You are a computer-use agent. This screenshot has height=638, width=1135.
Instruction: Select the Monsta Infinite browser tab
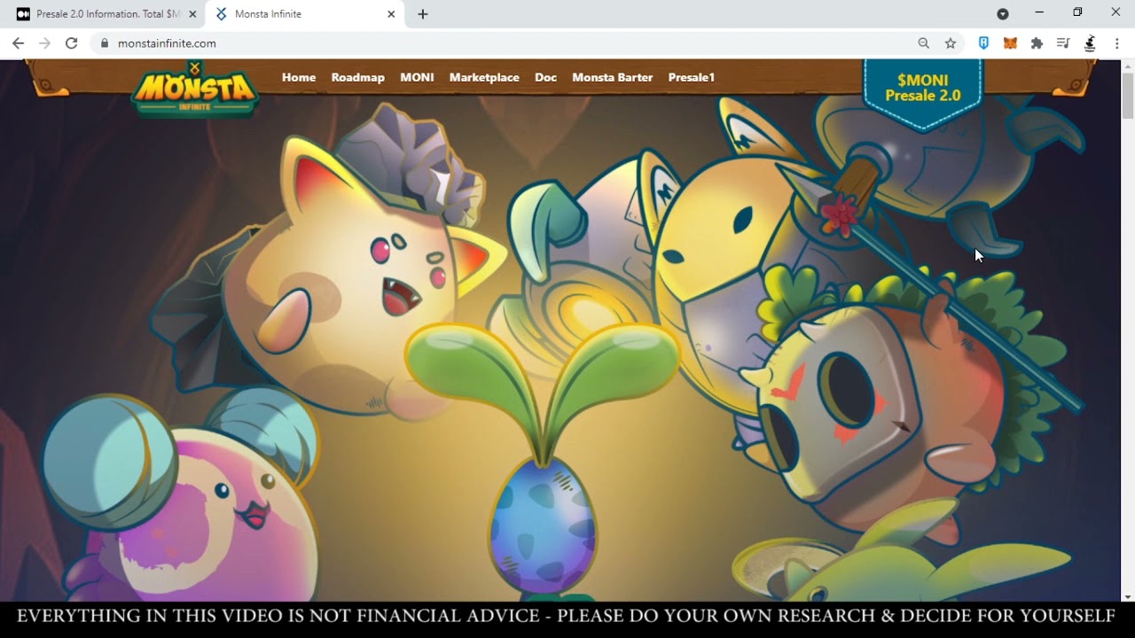click(x=306, y=14)
